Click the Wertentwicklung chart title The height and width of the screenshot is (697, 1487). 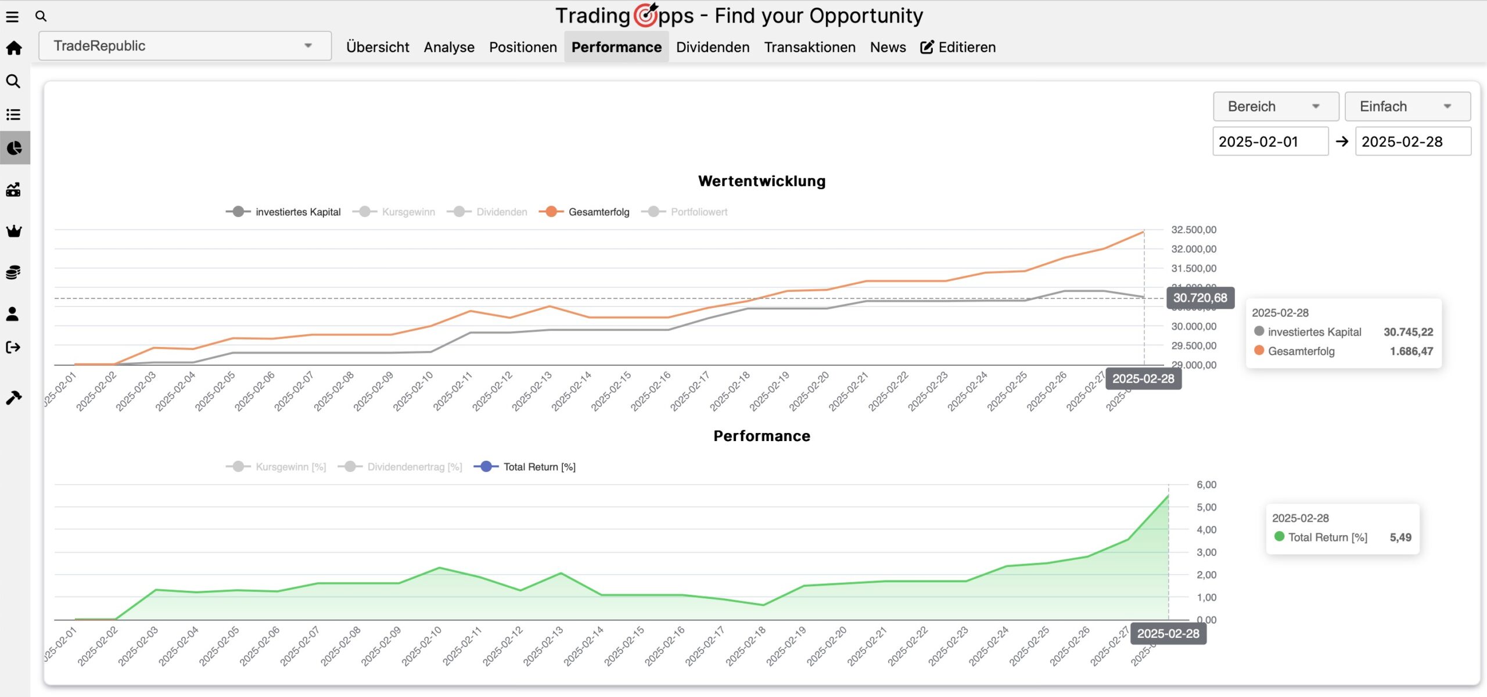[762, 181]
